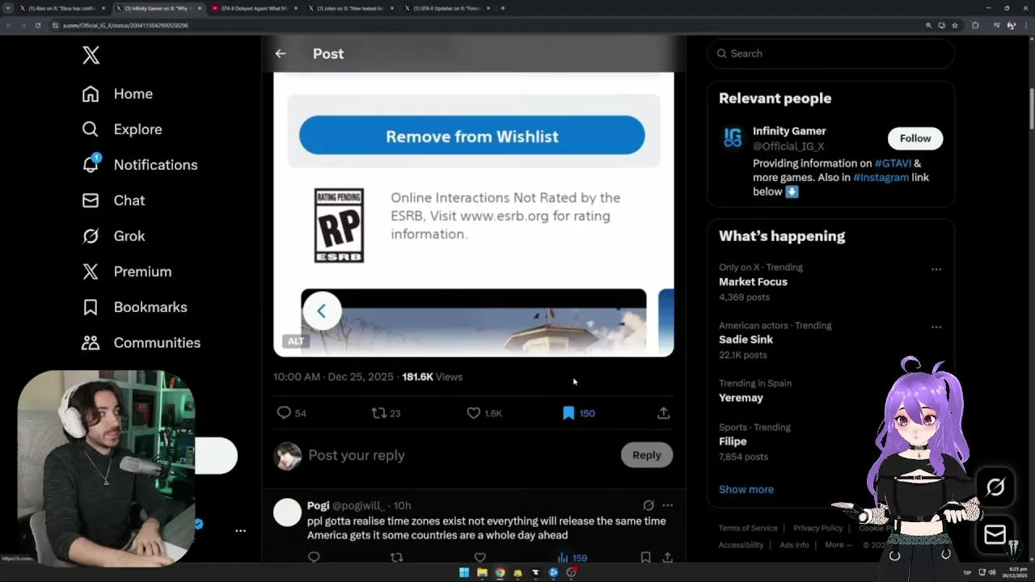
Task: Open the floating Messages envelope button
Action: [995, 534]
